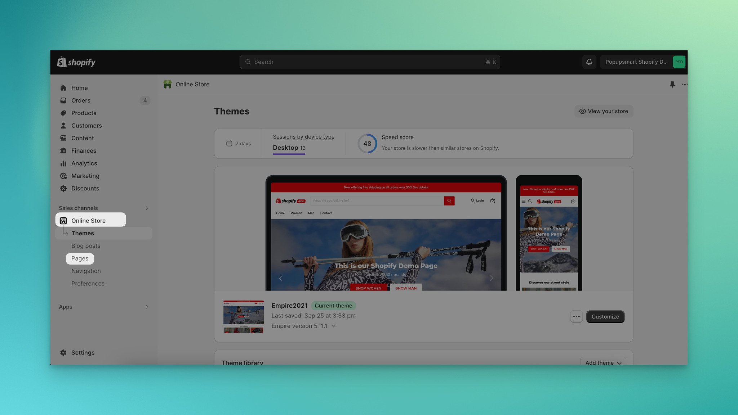Click the Themes page heading
The height and width of the screenshot is (415, 738).
pos(232,111)
